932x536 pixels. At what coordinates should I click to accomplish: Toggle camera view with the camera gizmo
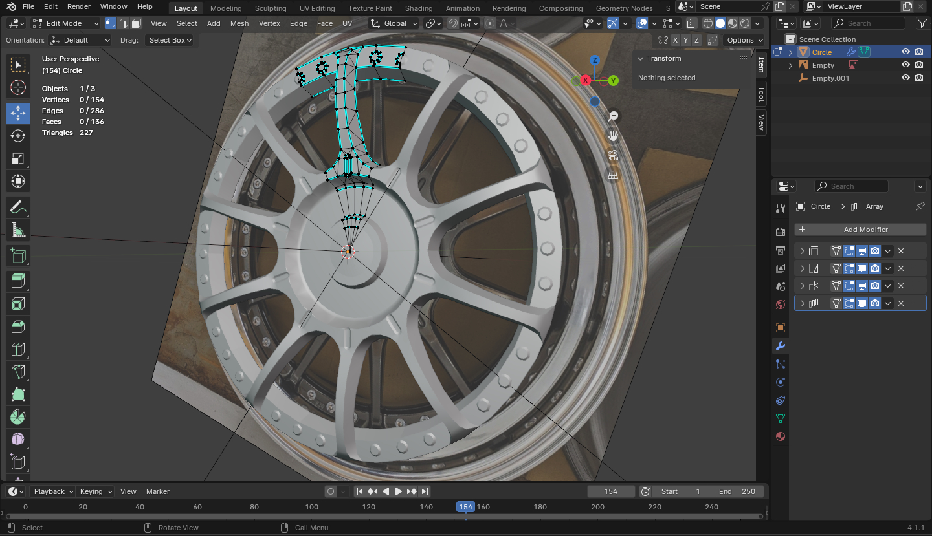point(613,155)
